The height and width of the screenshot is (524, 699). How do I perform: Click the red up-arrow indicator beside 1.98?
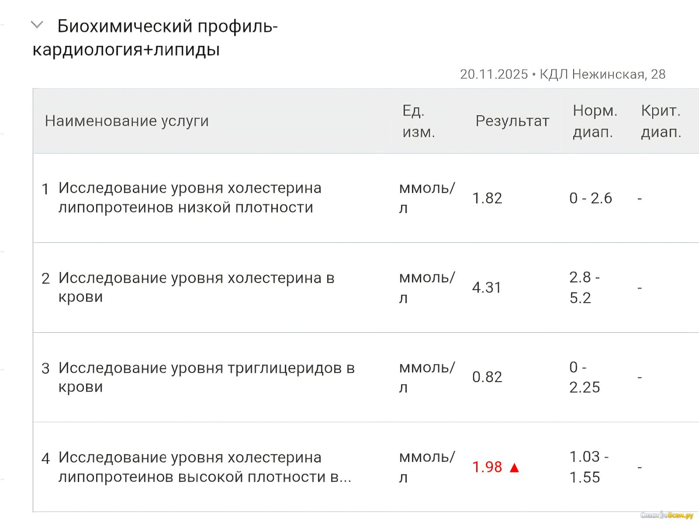click(514, 468)
